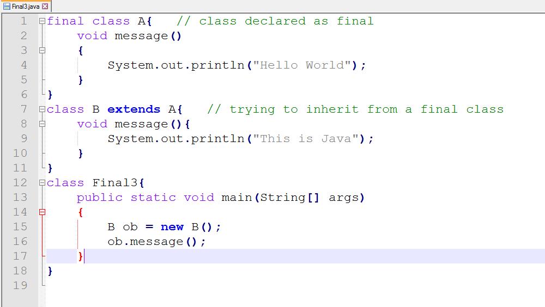Click the new keyword on line 15
This screenshot has height=307, width=545.
(x=172, y=227)
